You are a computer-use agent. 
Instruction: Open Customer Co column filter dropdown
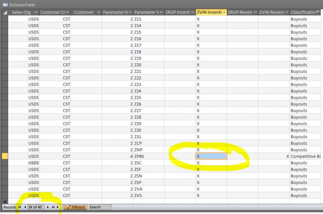tap(68, 12)
